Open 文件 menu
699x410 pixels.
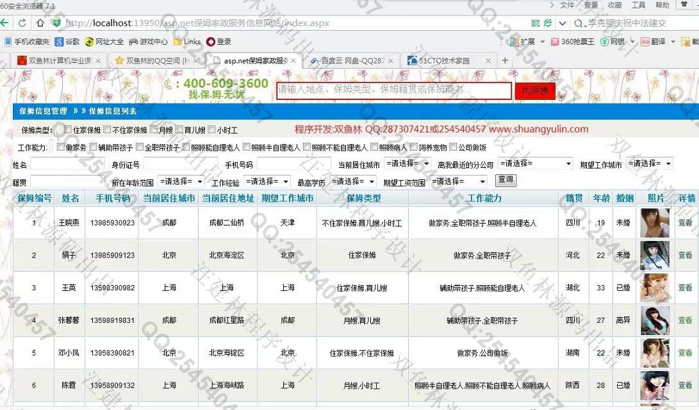pyautogui.click(x=567, y=5)
